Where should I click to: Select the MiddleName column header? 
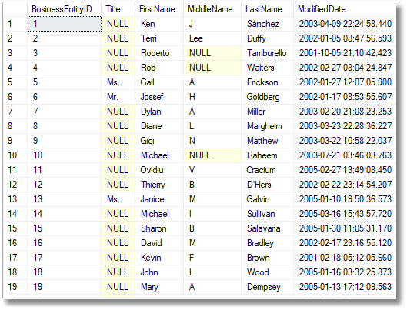[212, 9]
